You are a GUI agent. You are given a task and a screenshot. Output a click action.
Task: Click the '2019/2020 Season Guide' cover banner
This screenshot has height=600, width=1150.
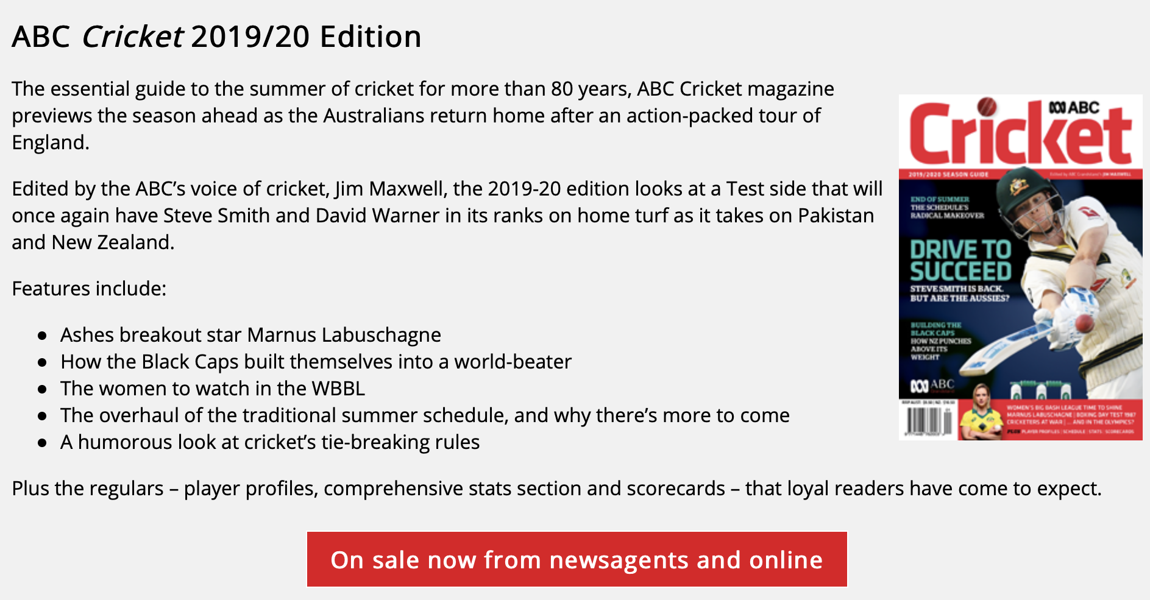pyautogui.click(x=948, y=174)
